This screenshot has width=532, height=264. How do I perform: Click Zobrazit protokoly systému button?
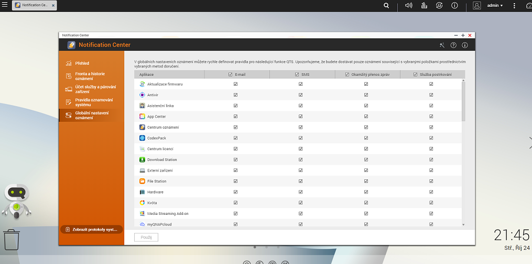pyautogui.click(x=91, y=229)
